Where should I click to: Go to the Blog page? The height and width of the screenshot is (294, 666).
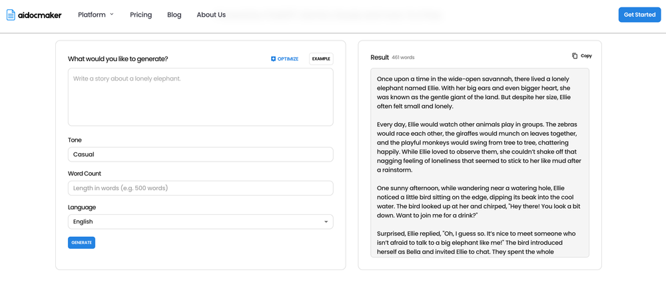click(174, 15)
